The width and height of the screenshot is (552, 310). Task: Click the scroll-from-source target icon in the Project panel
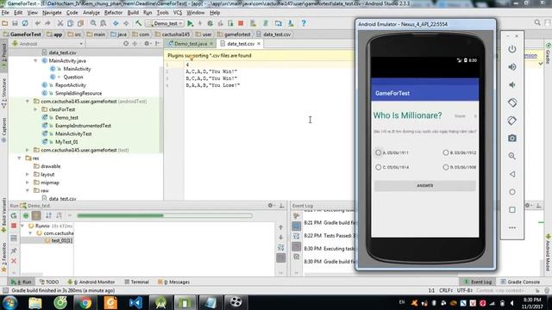pyautogui.click(x=126, y=44)
